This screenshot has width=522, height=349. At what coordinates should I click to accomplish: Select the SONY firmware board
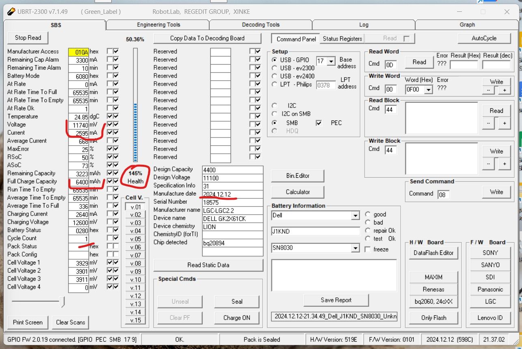[490, 253]
